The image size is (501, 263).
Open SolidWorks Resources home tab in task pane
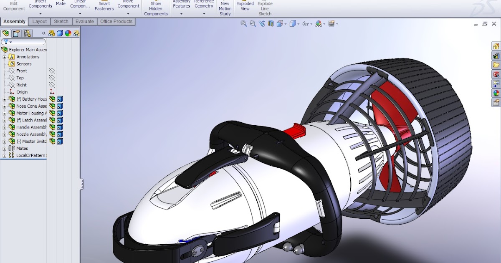point(496,46)
